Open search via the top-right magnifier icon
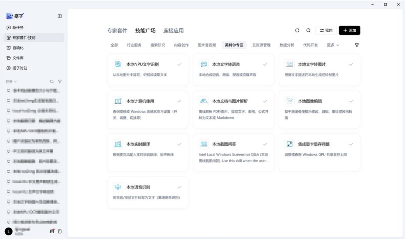The width and height of the screenshot is (405, 239). click(x=308, y=30)
